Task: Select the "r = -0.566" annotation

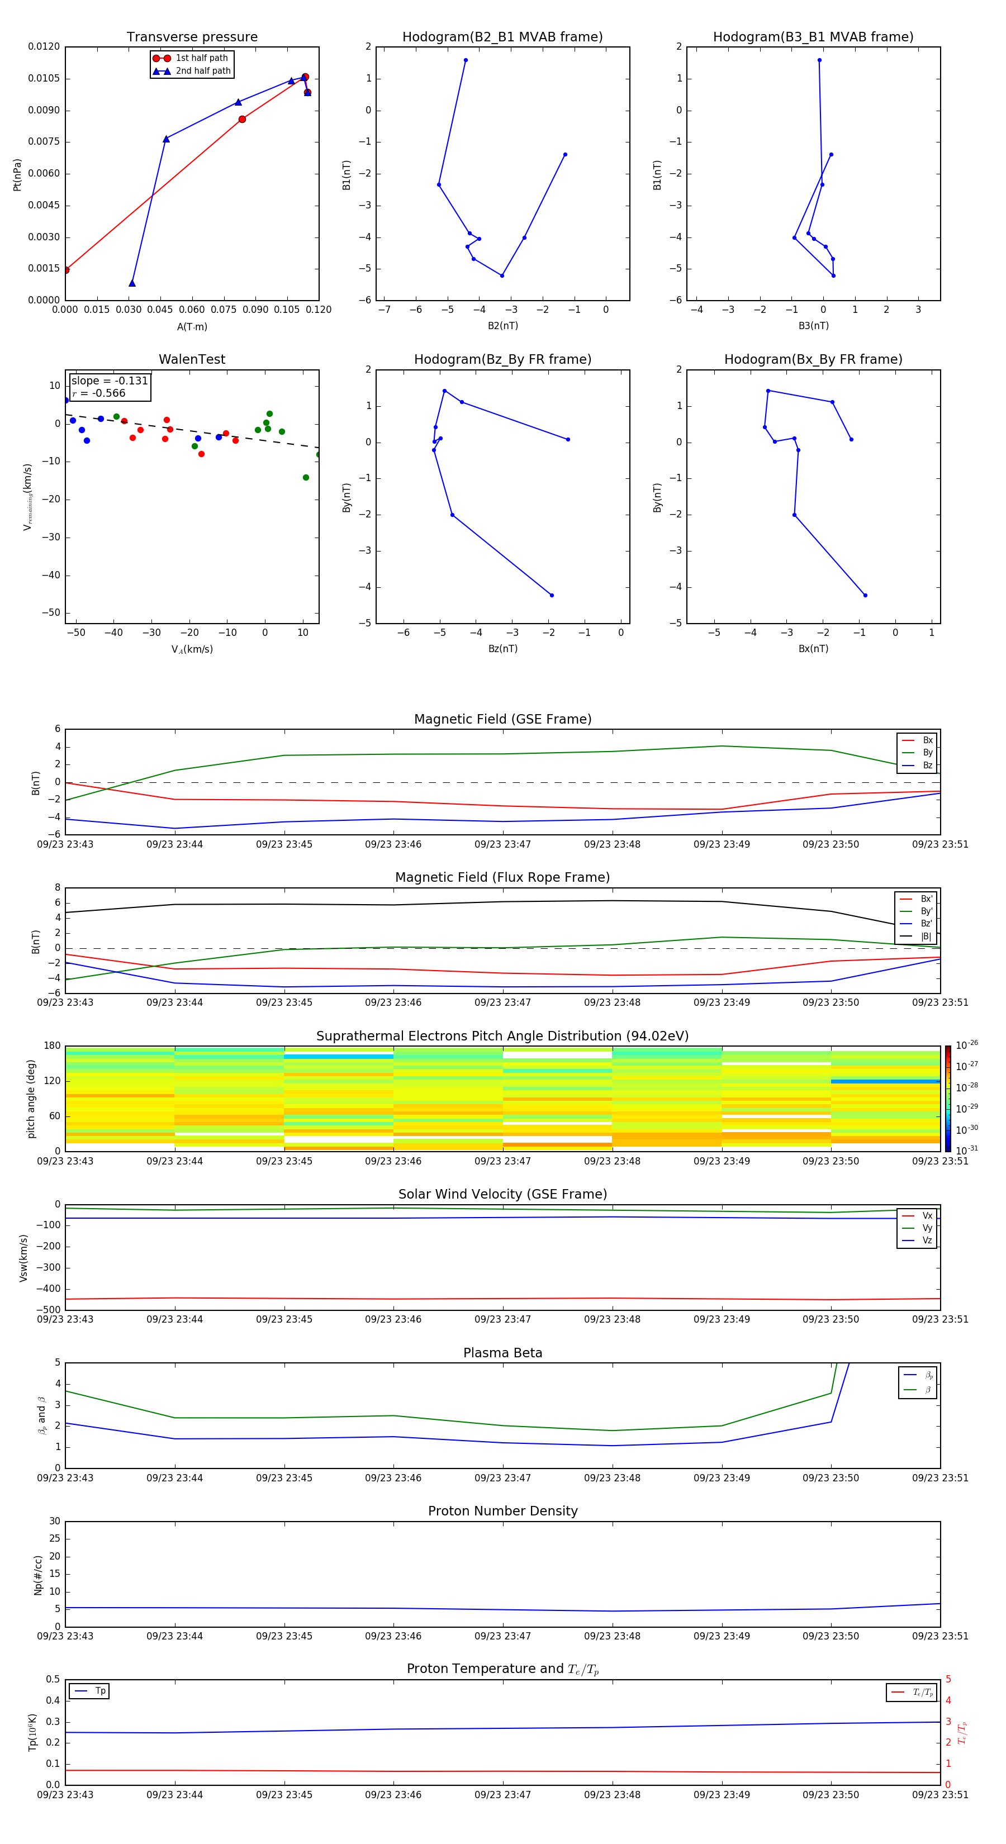Action: click(99, 393)
